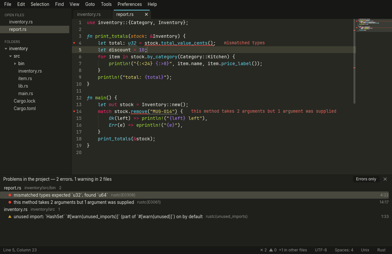392x254 pixels.
Task: Change the Unix line endings setting
Action: [365, 250]
